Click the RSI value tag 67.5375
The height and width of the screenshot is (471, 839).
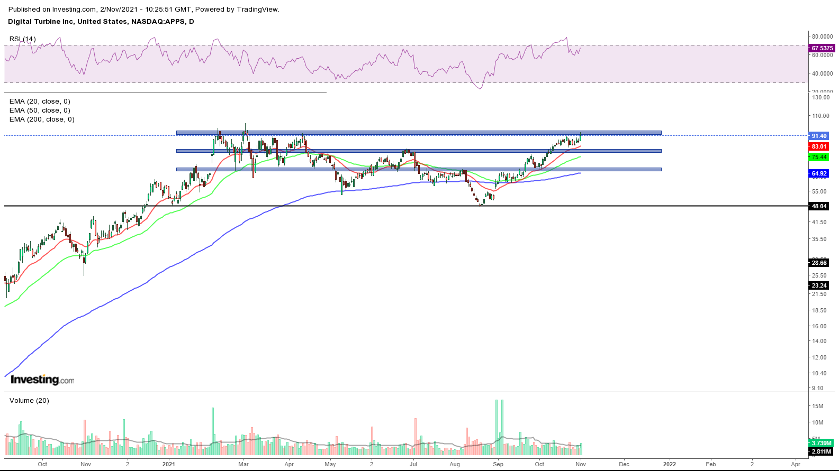[x=822, y=48]
